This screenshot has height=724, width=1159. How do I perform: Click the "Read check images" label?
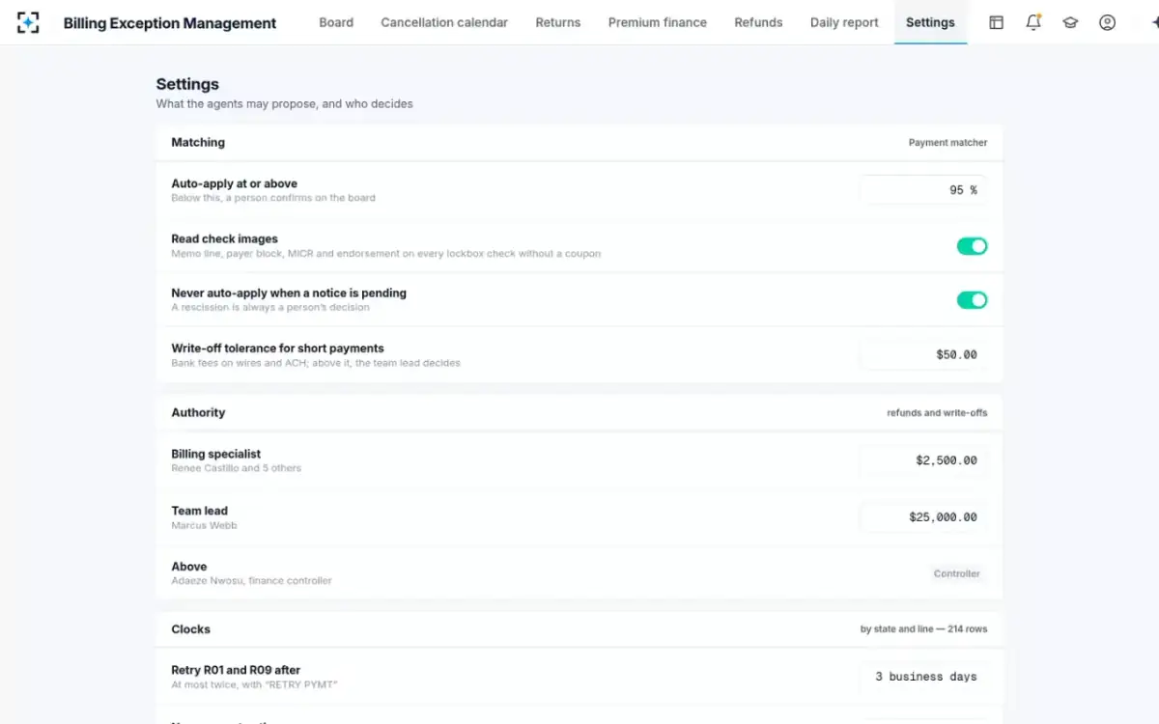(224, 238)
